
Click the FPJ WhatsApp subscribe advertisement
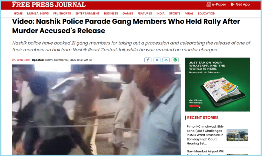pyautogui.click(x=217, y=84)
